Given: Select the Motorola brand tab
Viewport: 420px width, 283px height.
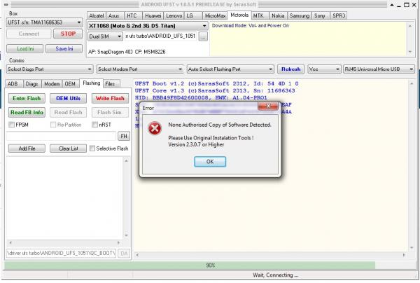Looking at the screenshot, I should [239, 15].
